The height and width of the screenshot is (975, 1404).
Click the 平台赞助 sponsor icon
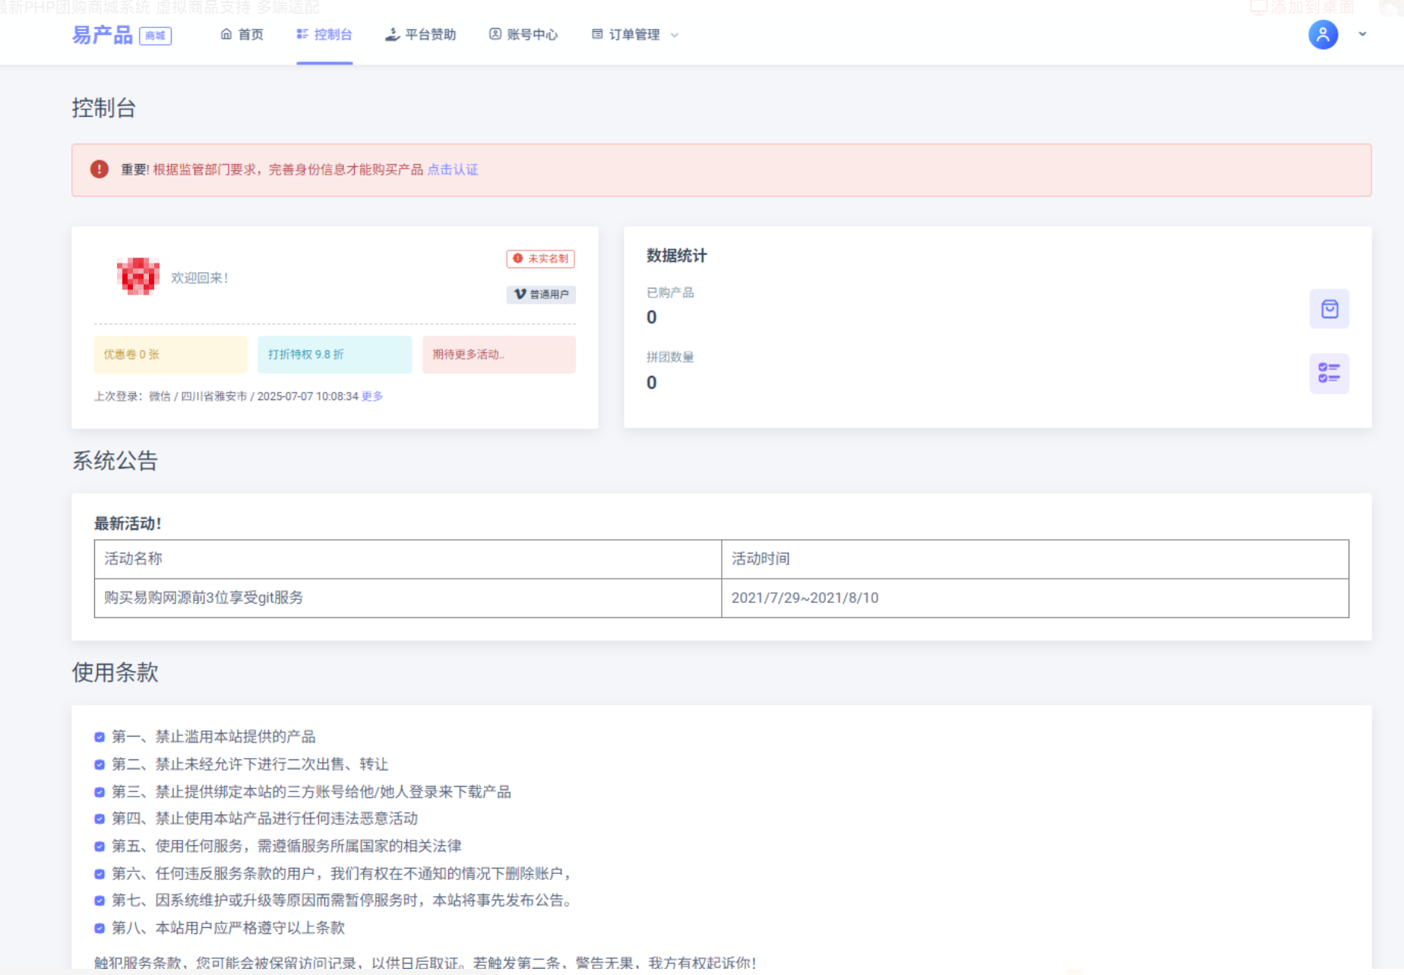(x=392, y=33)
